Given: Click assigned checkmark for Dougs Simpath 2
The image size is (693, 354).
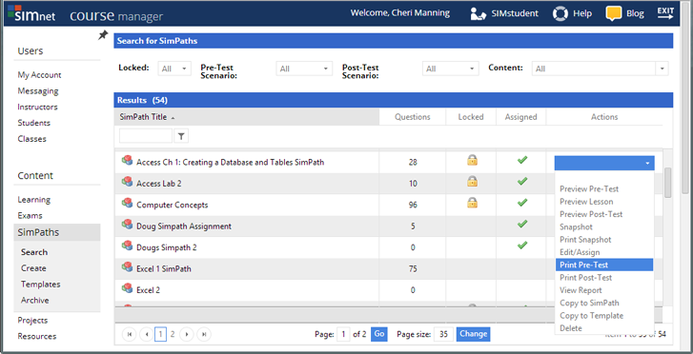Looking at the screenshot, I should tap(522, 245).
